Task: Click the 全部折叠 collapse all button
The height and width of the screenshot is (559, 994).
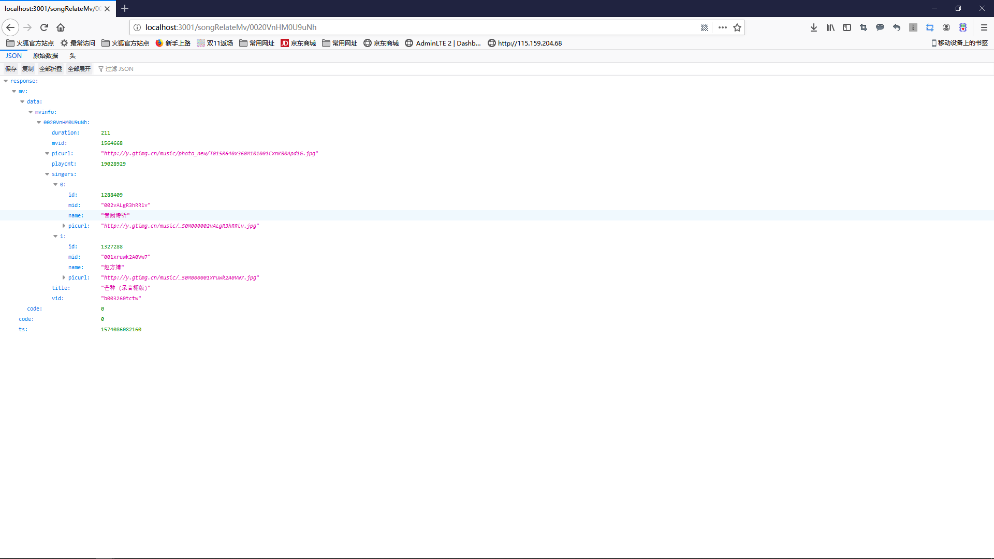Action: point(51,69)
